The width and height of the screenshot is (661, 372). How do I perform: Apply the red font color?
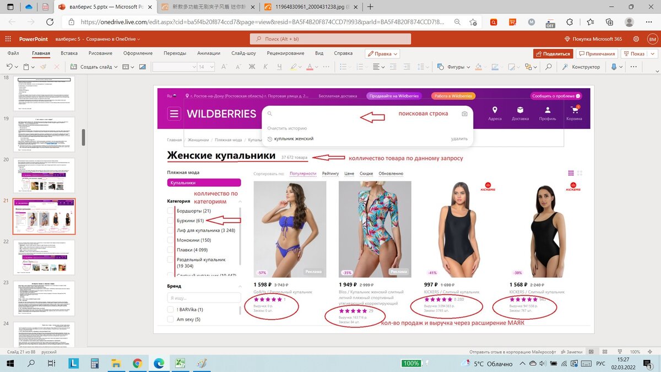309,67
